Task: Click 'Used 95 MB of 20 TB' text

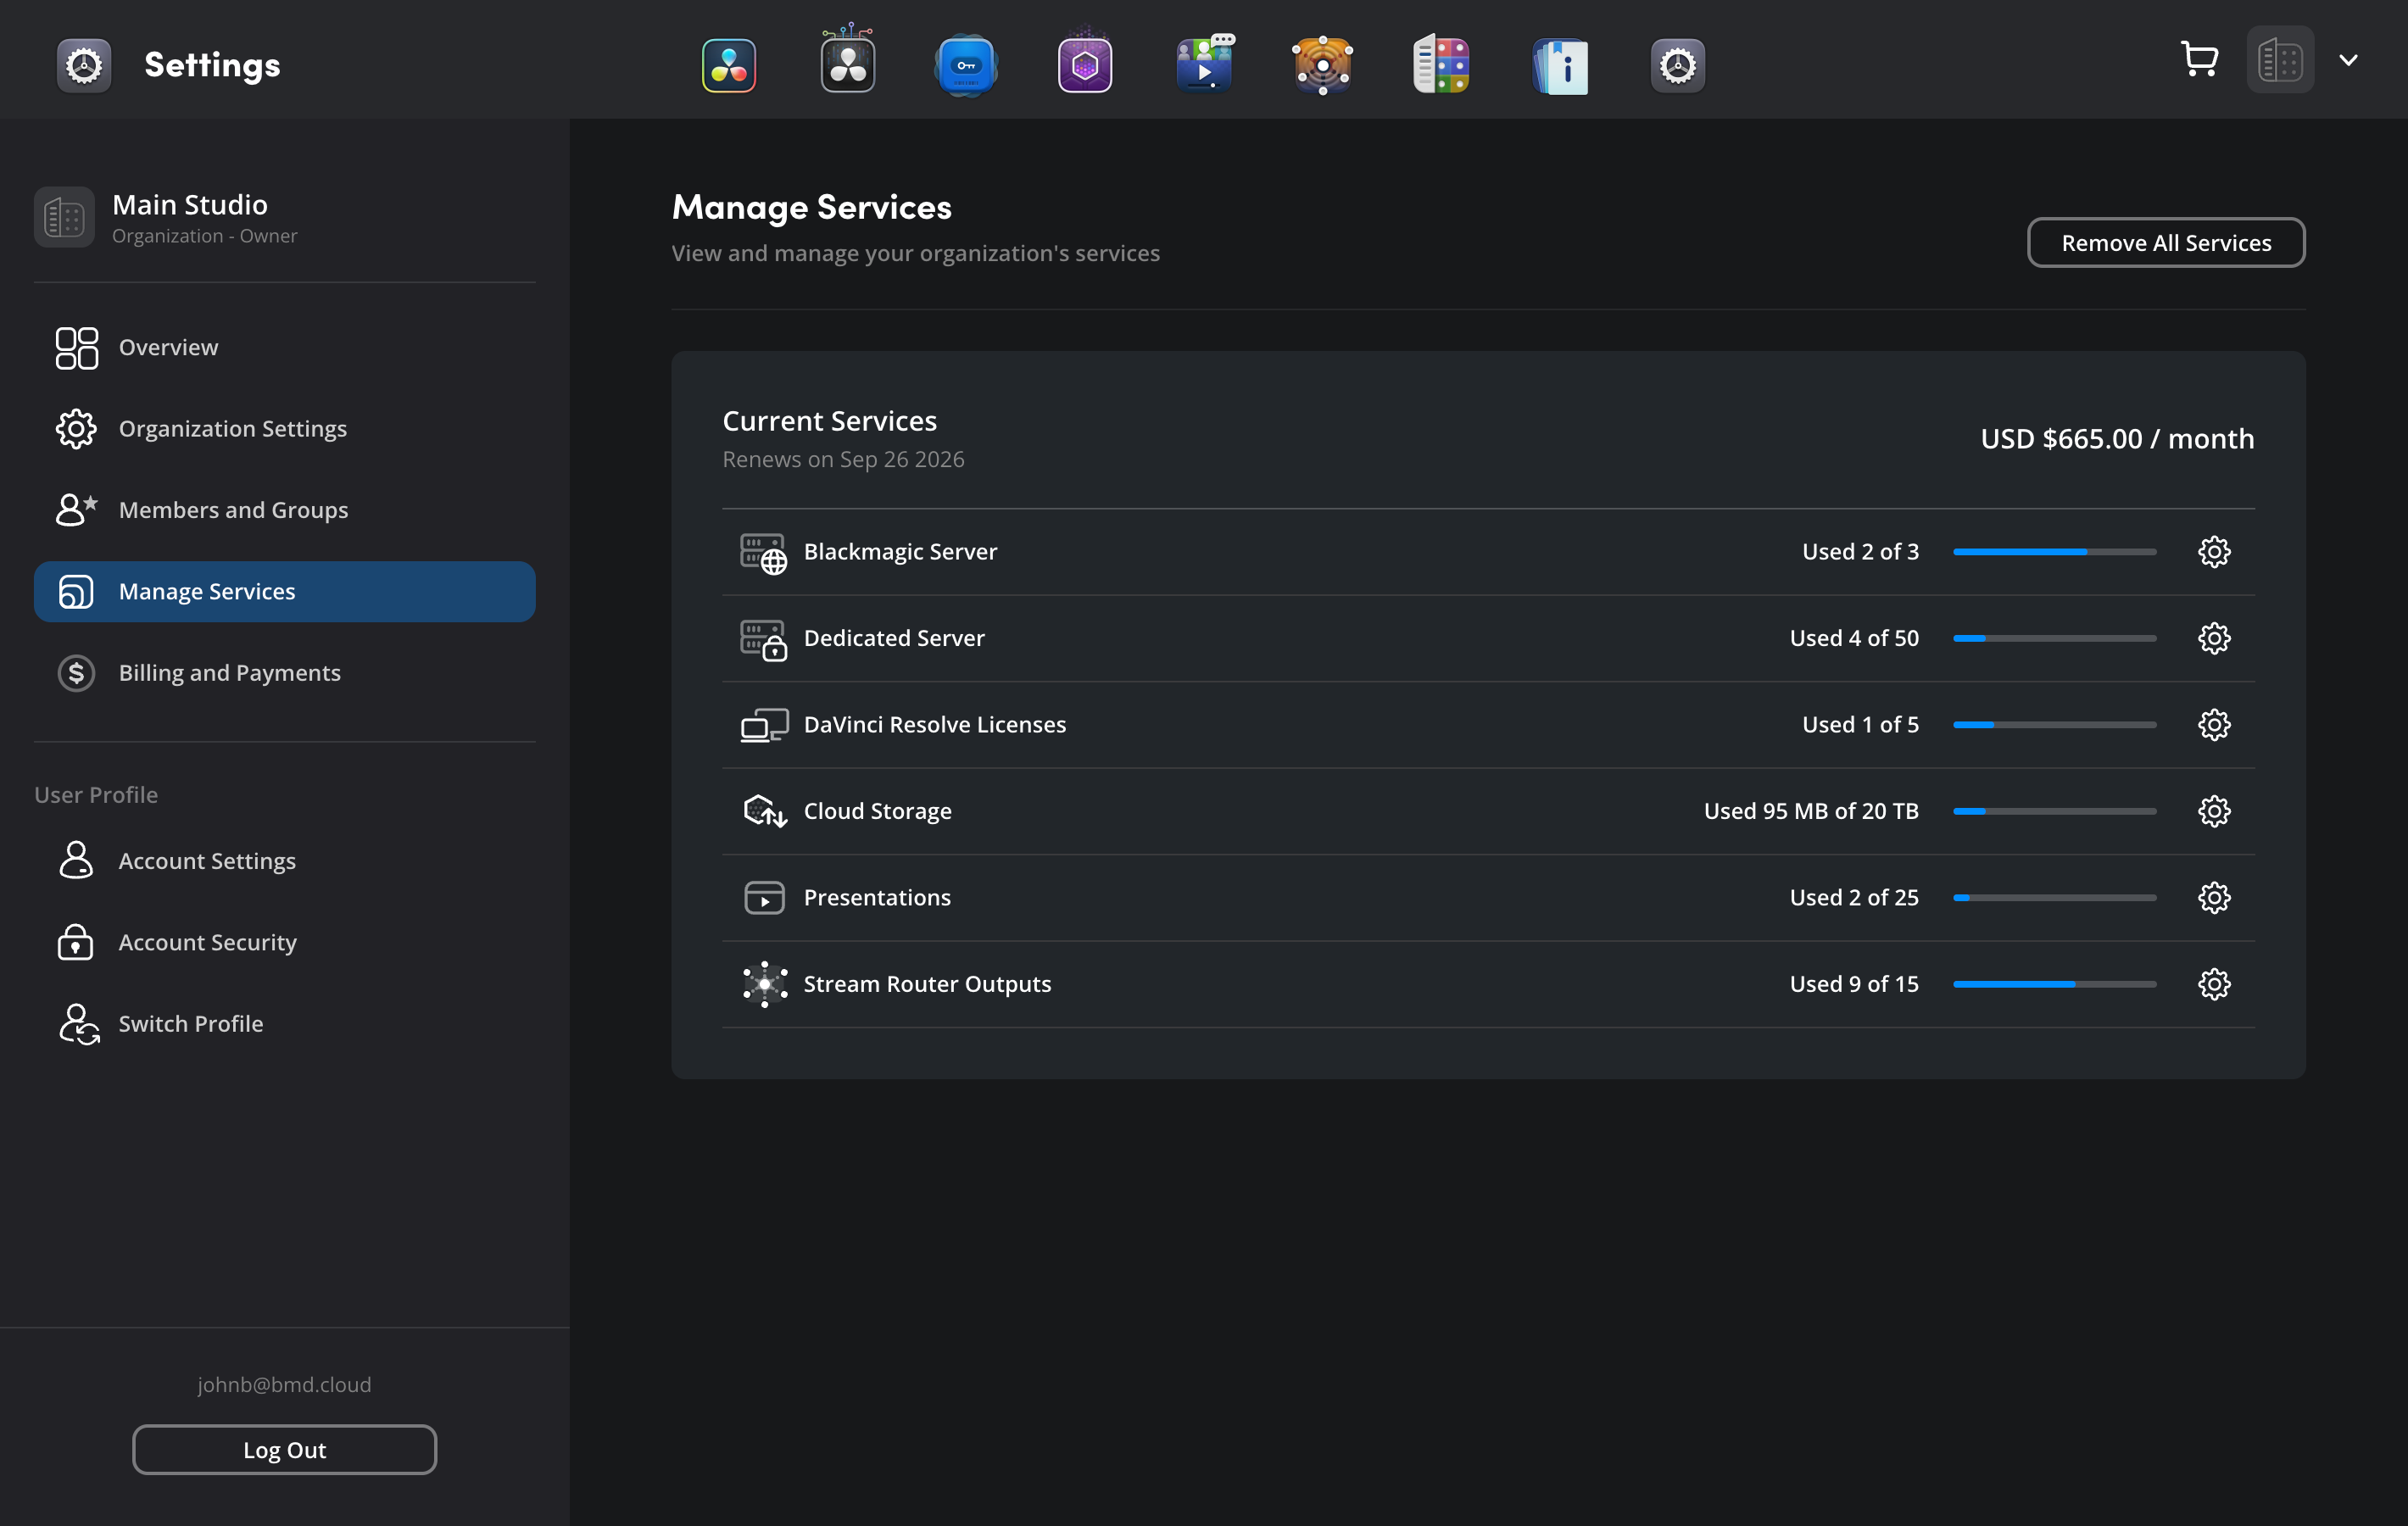Action: [1811, 811]
